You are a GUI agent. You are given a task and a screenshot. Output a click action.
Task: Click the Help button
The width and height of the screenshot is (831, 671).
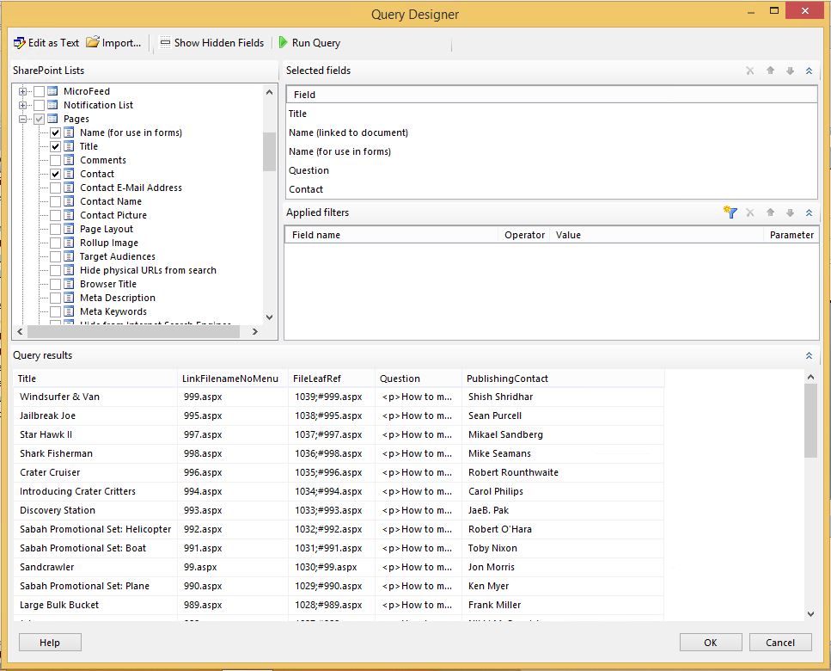click(x=50, y=643)
